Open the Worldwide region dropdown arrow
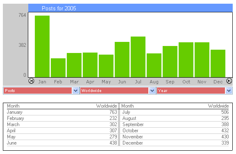 (x=152, y=91)
